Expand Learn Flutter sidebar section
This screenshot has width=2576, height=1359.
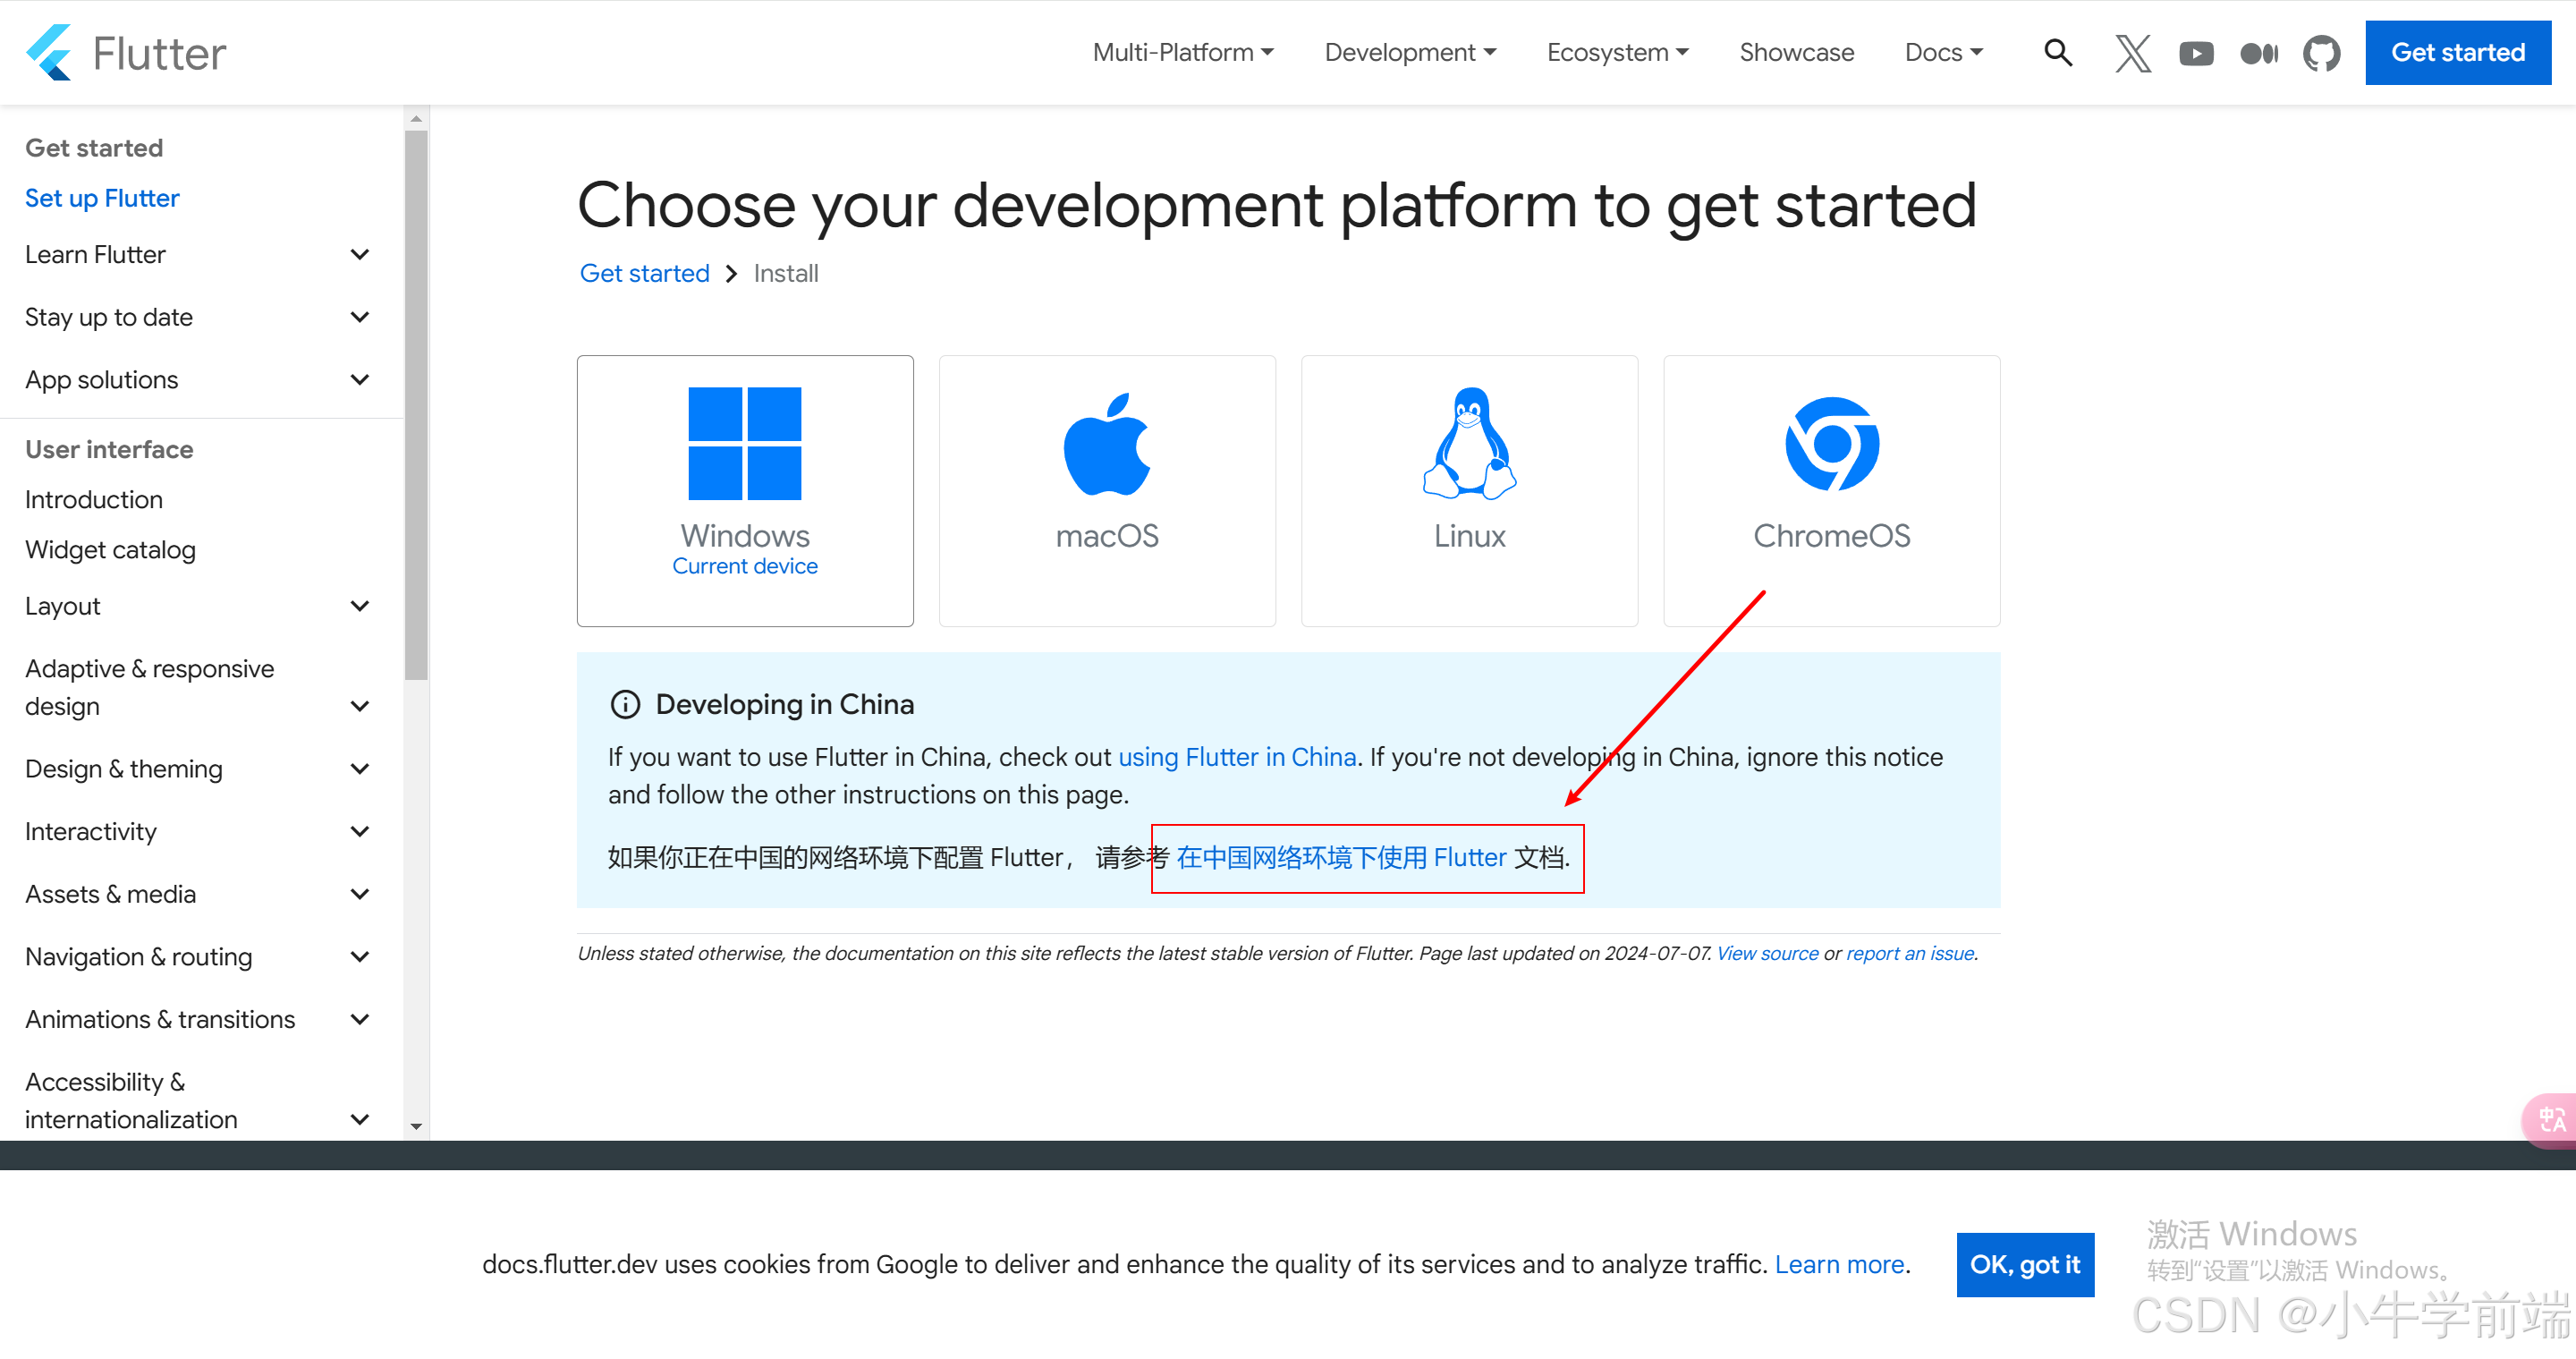click(x=360, y=255)
